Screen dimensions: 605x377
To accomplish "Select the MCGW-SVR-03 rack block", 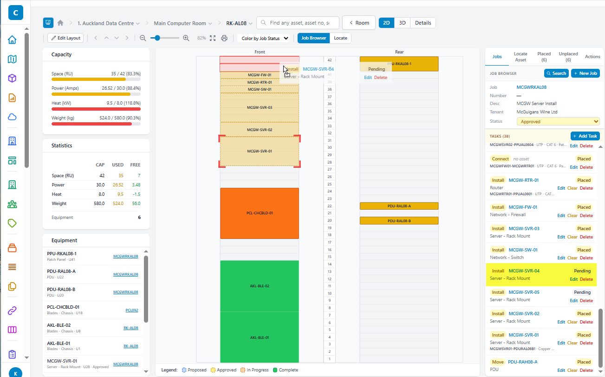I will [260, 107].
